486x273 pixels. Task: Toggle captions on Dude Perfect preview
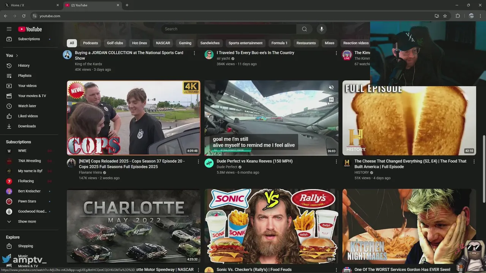pyautogui.click(x=331, y=100)
